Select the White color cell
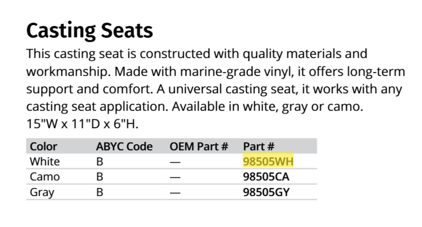Screen dimensions: 422x227 point(45,162)
